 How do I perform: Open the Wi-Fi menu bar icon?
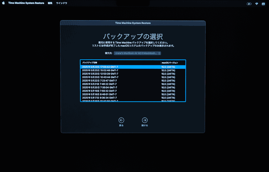tap(257, 4)
